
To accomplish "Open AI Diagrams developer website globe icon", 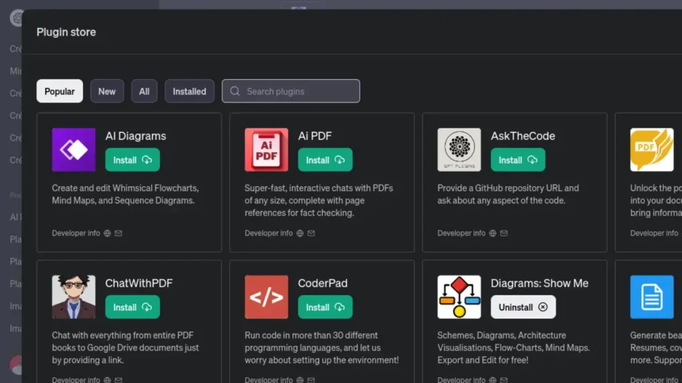I will click(107, 233).
